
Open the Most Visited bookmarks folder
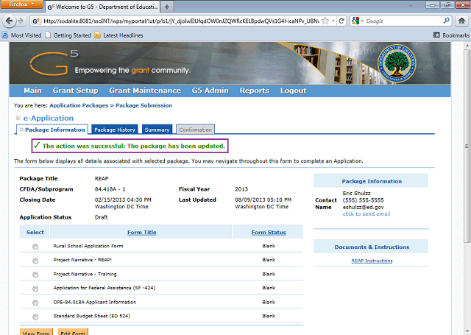[21, 35]
